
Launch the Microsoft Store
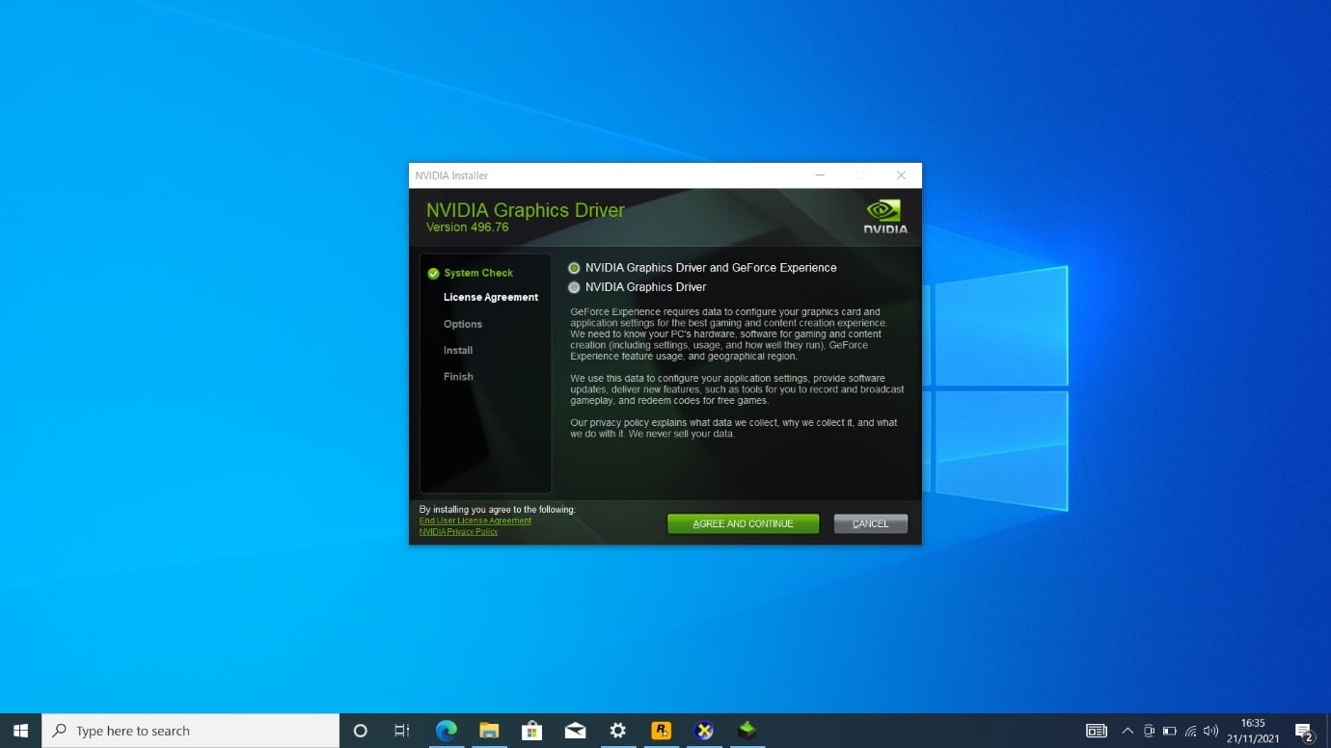531,730
